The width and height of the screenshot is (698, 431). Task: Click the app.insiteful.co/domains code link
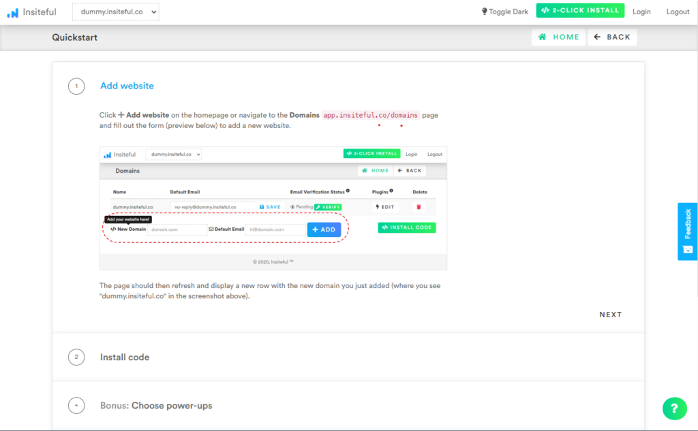(370, 115)
